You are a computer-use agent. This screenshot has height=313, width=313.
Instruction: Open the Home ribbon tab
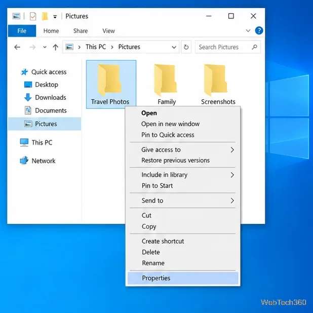pos(51,31)
